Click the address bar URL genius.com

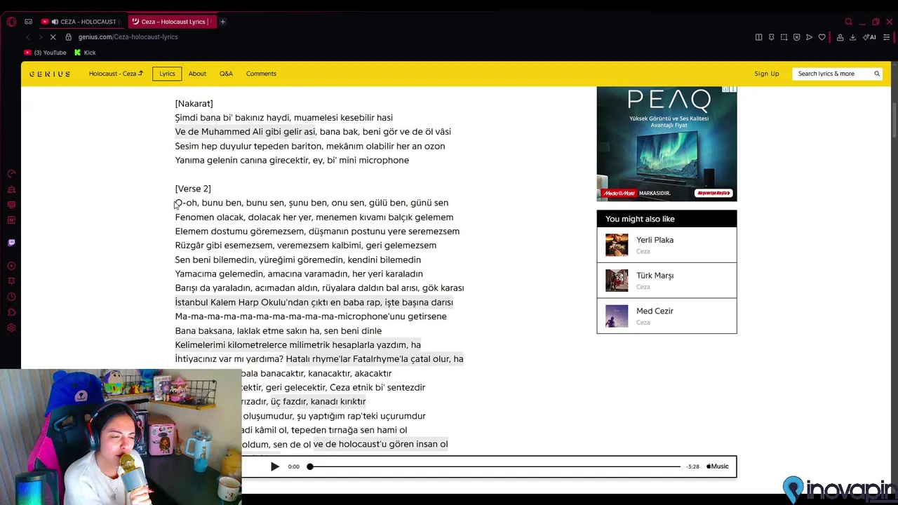point(128,37)
